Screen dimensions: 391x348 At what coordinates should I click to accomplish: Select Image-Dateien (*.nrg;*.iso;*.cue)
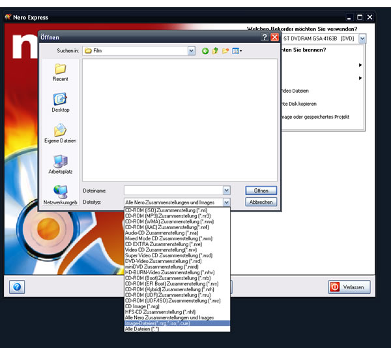coord(177,323)
